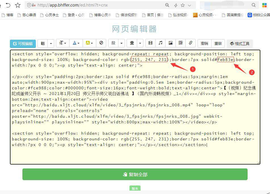Screen dimensions: 270x194
Task: Open the 首页 | 佛法 bookmark
Action: [x=153, y=15]
